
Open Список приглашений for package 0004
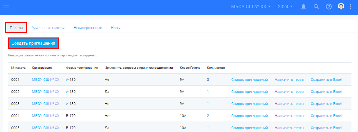[x=249, y=116]
